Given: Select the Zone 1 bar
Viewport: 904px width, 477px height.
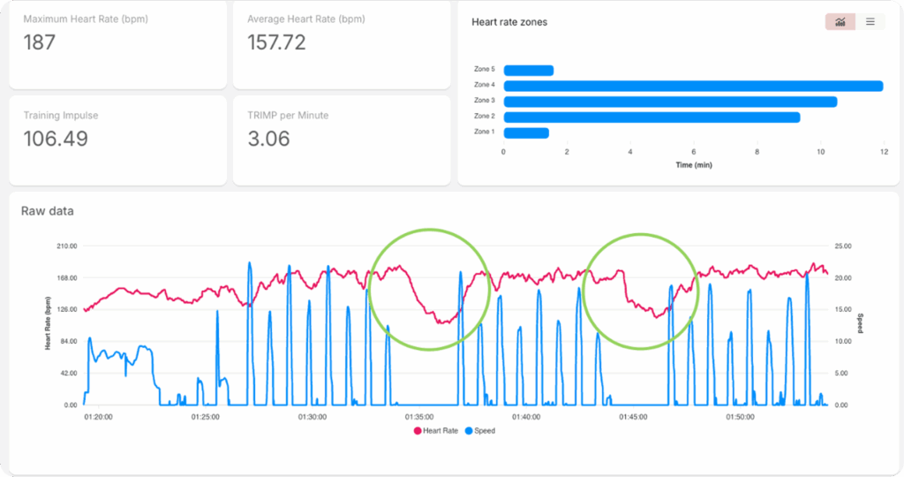Looking at the screenshot, I should click(x=526, y=132).
